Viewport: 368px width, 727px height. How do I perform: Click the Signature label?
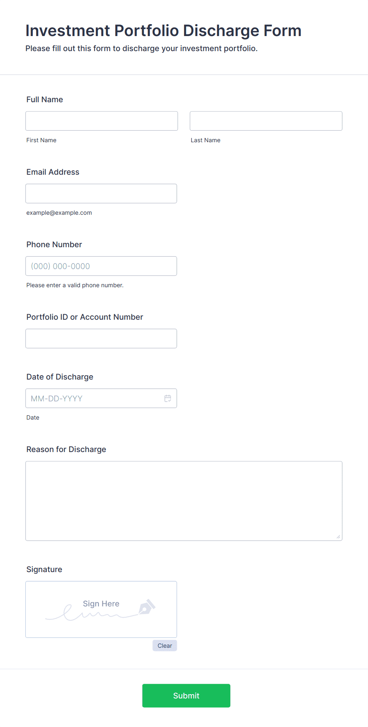(44, 569)
